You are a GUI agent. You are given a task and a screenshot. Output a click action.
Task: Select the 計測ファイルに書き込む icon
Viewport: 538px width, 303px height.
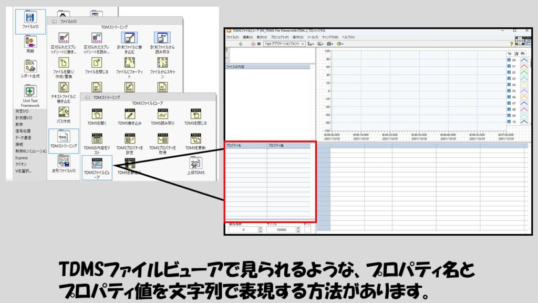coord(129,38)
